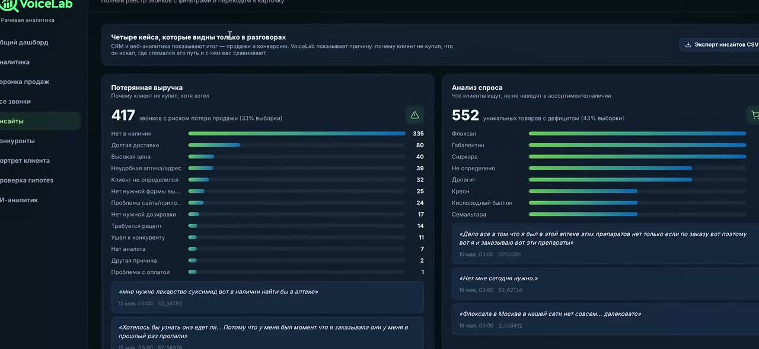Open the ИИ-аналитик sidebar item

point(19,200)
